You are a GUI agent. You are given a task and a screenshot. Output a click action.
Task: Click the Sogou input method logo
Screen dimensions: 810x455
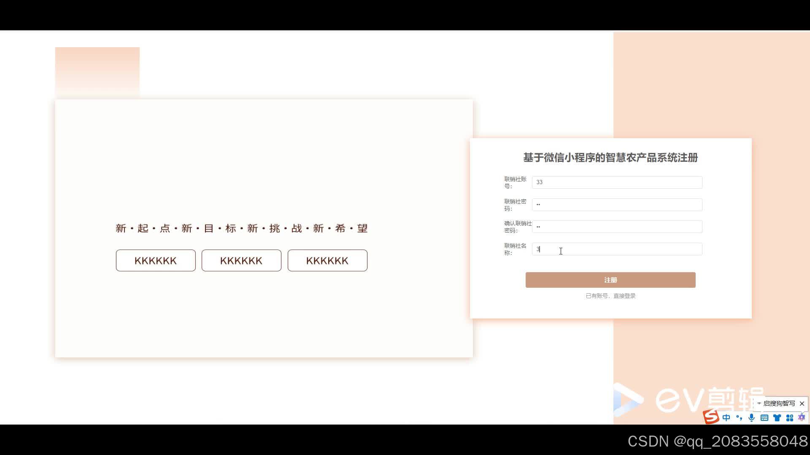pyautogui.click(x=711, y=417)
